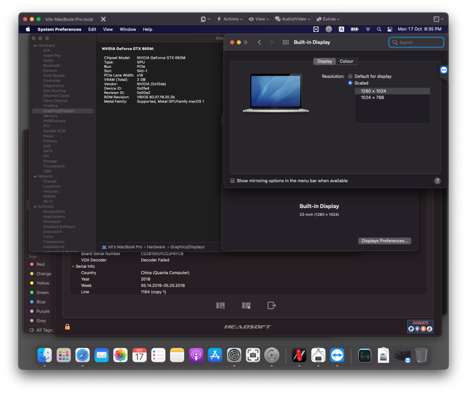Click the MacBook display thumbnail image
Image resolution: width=467 pixels, height=394 pixels.
[x=276, y=93]
